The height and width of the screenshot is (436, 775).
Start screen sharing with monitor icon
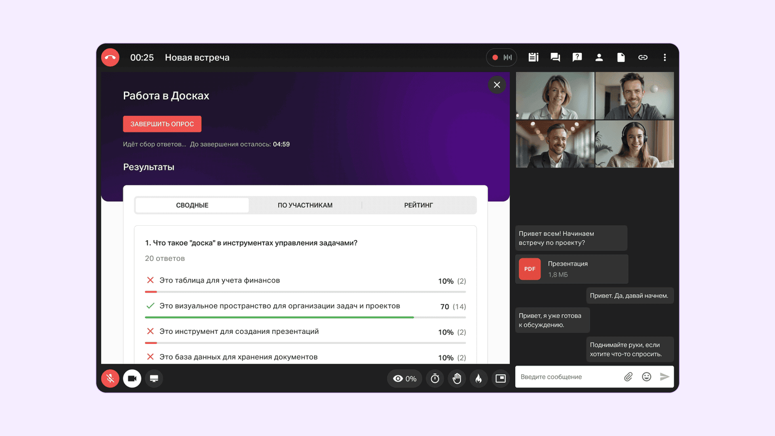pyautogui.click(x=154, y=379)
